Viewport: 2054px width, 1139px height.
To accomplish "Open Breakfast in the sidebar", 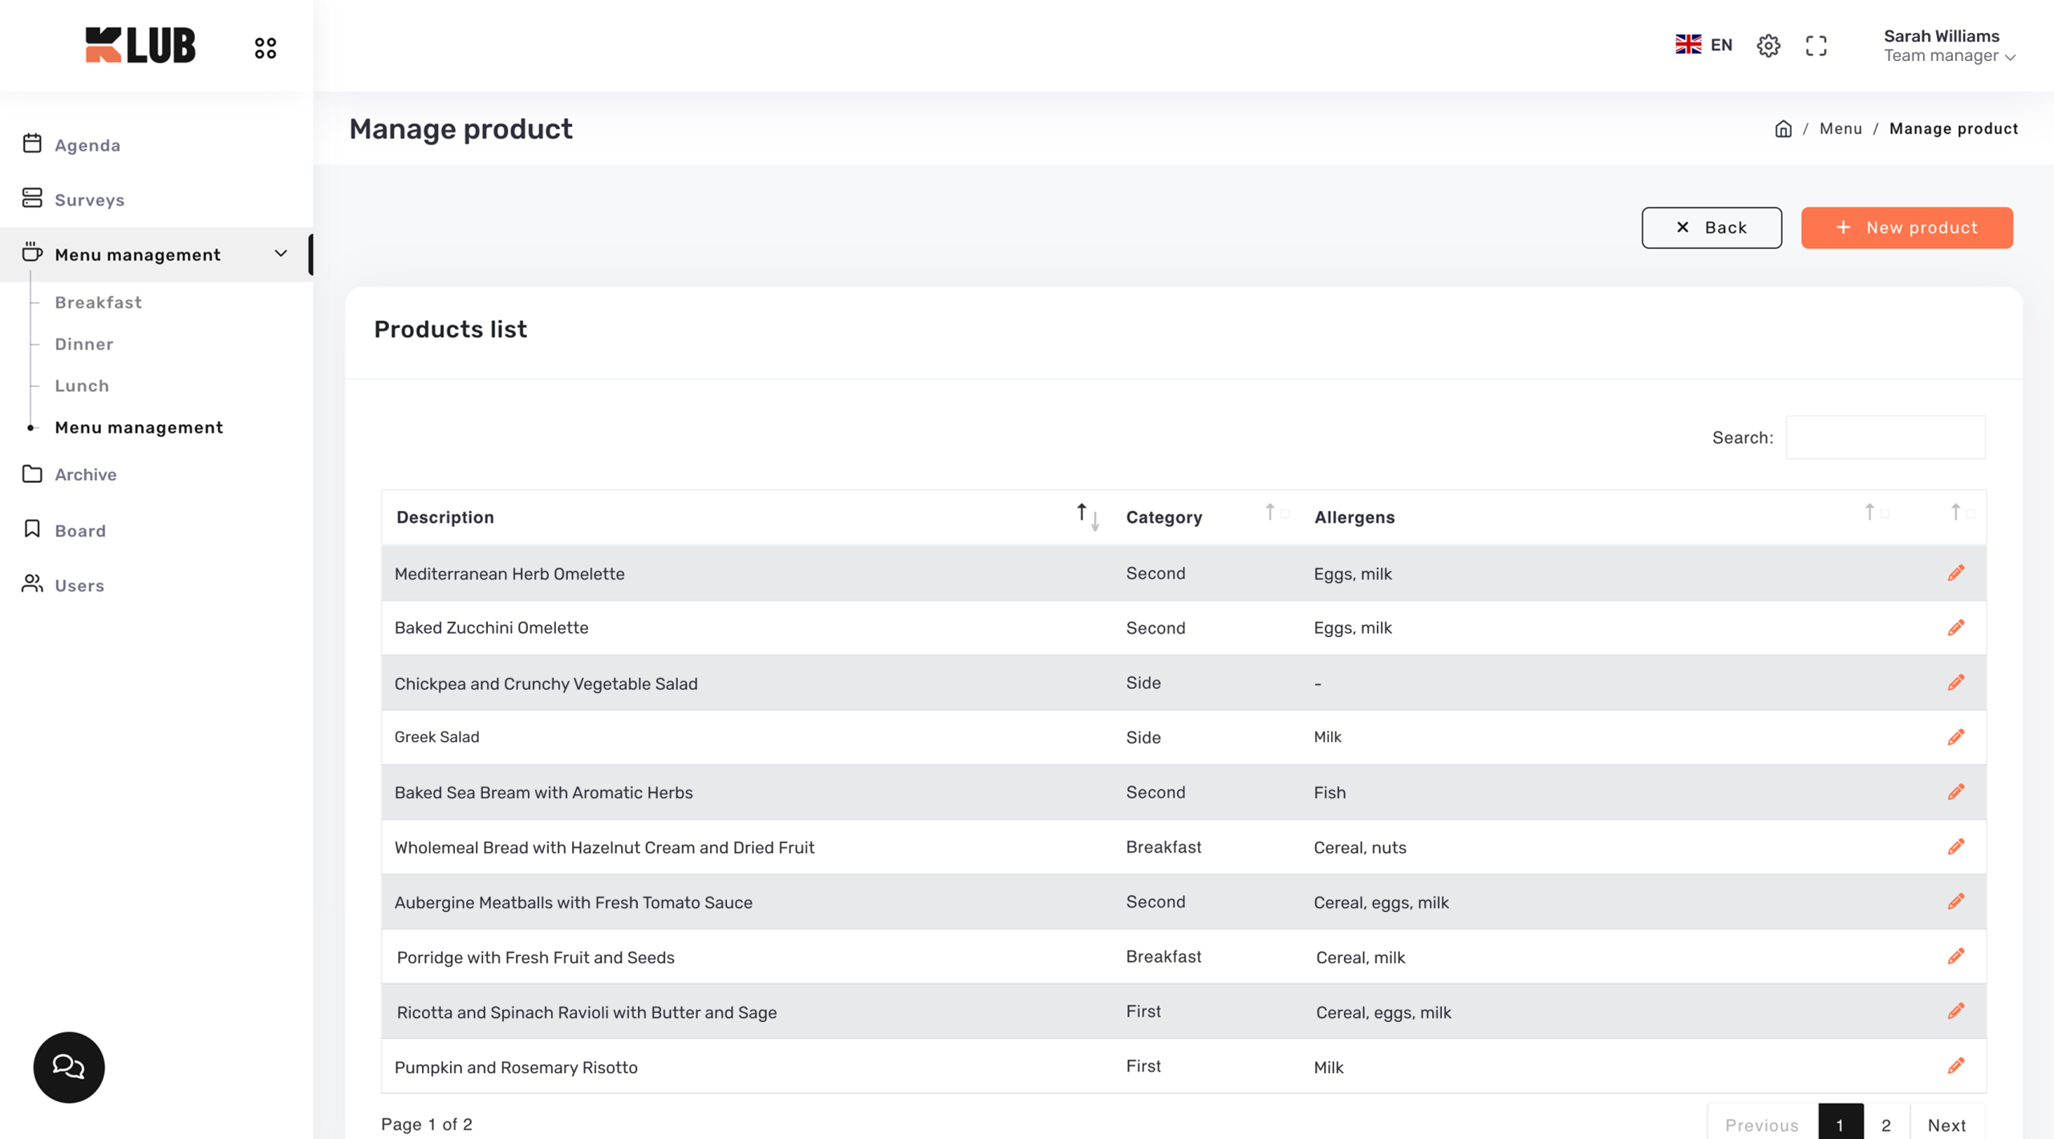I will coord(98,302).
